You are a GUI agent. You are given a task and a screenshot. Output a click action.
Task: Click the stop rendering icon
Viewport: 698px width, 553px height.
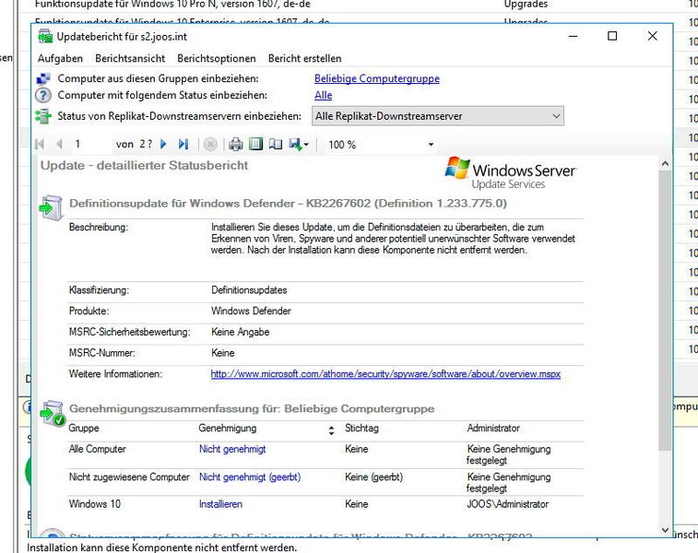pyautogui.click(x=210, y=144)
